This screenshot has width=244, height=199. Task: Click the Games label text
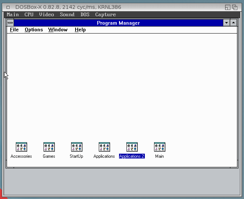click(x=49, y=156)
